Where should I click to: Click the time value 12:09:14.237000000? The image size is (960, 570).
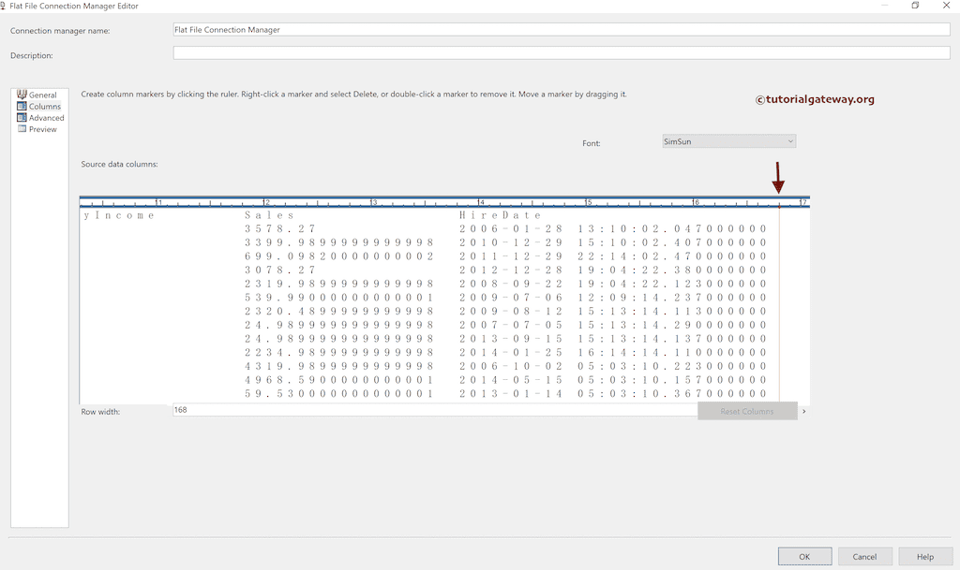pos(671,298)
